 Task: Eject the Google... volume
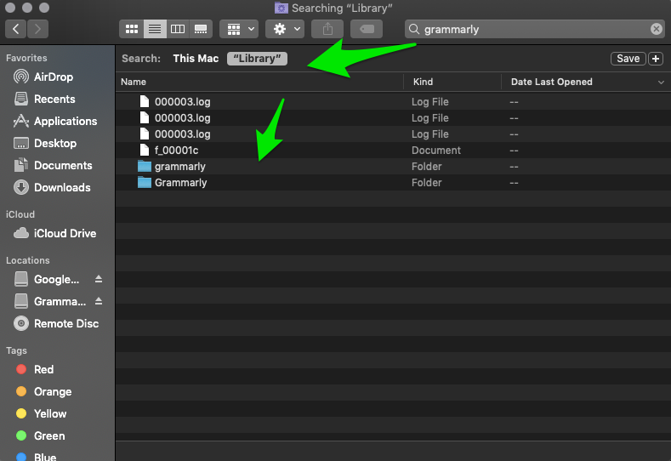[99, 279]
